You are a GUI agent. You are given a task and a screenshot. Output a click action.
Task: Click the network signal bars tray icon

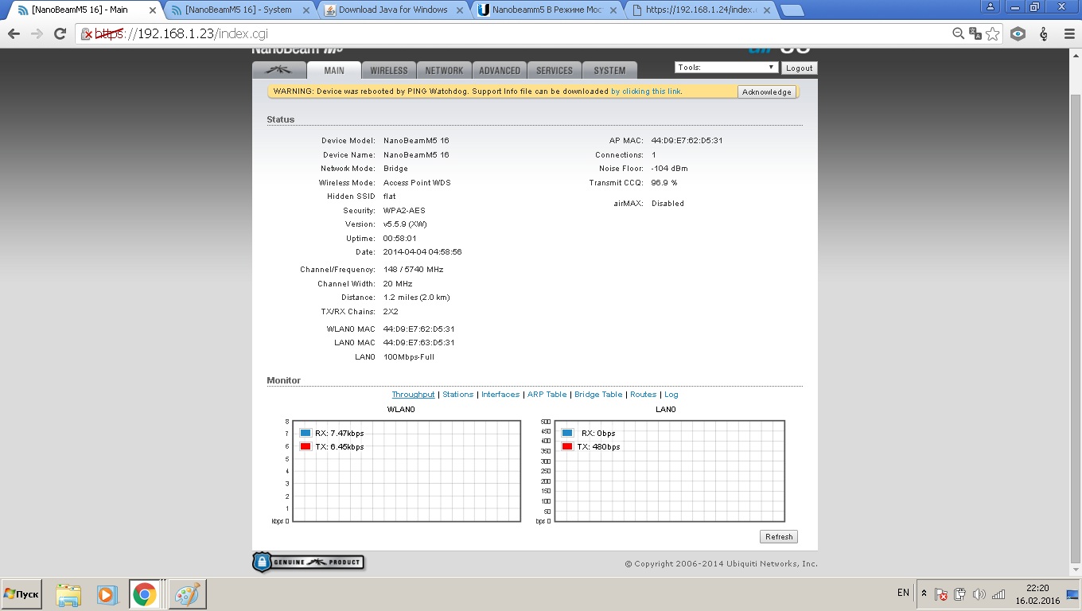(x=998, y=594)
